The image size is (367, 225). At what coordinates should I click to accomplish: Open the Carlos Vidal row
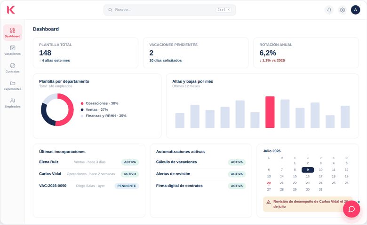[89, 174]
